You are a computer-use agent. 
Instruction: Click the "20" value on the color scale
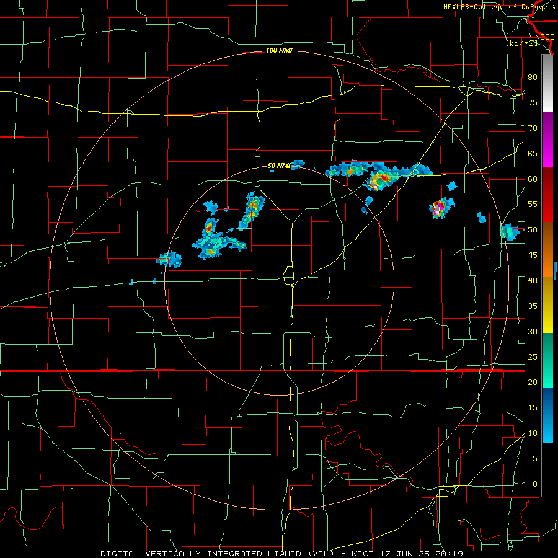point(533,382)
